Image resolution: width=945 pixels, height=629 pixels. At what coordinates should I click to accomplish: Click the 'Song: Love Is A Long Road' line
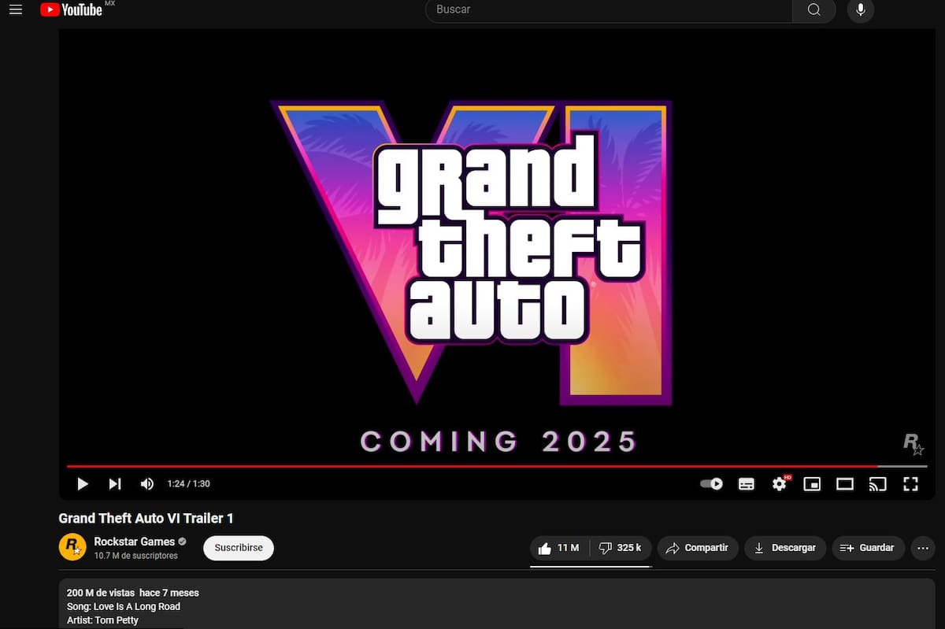(124, 607)
